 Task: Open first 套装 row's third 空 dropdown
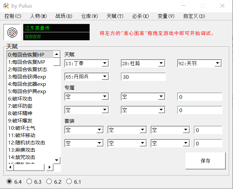coord(186,130)
